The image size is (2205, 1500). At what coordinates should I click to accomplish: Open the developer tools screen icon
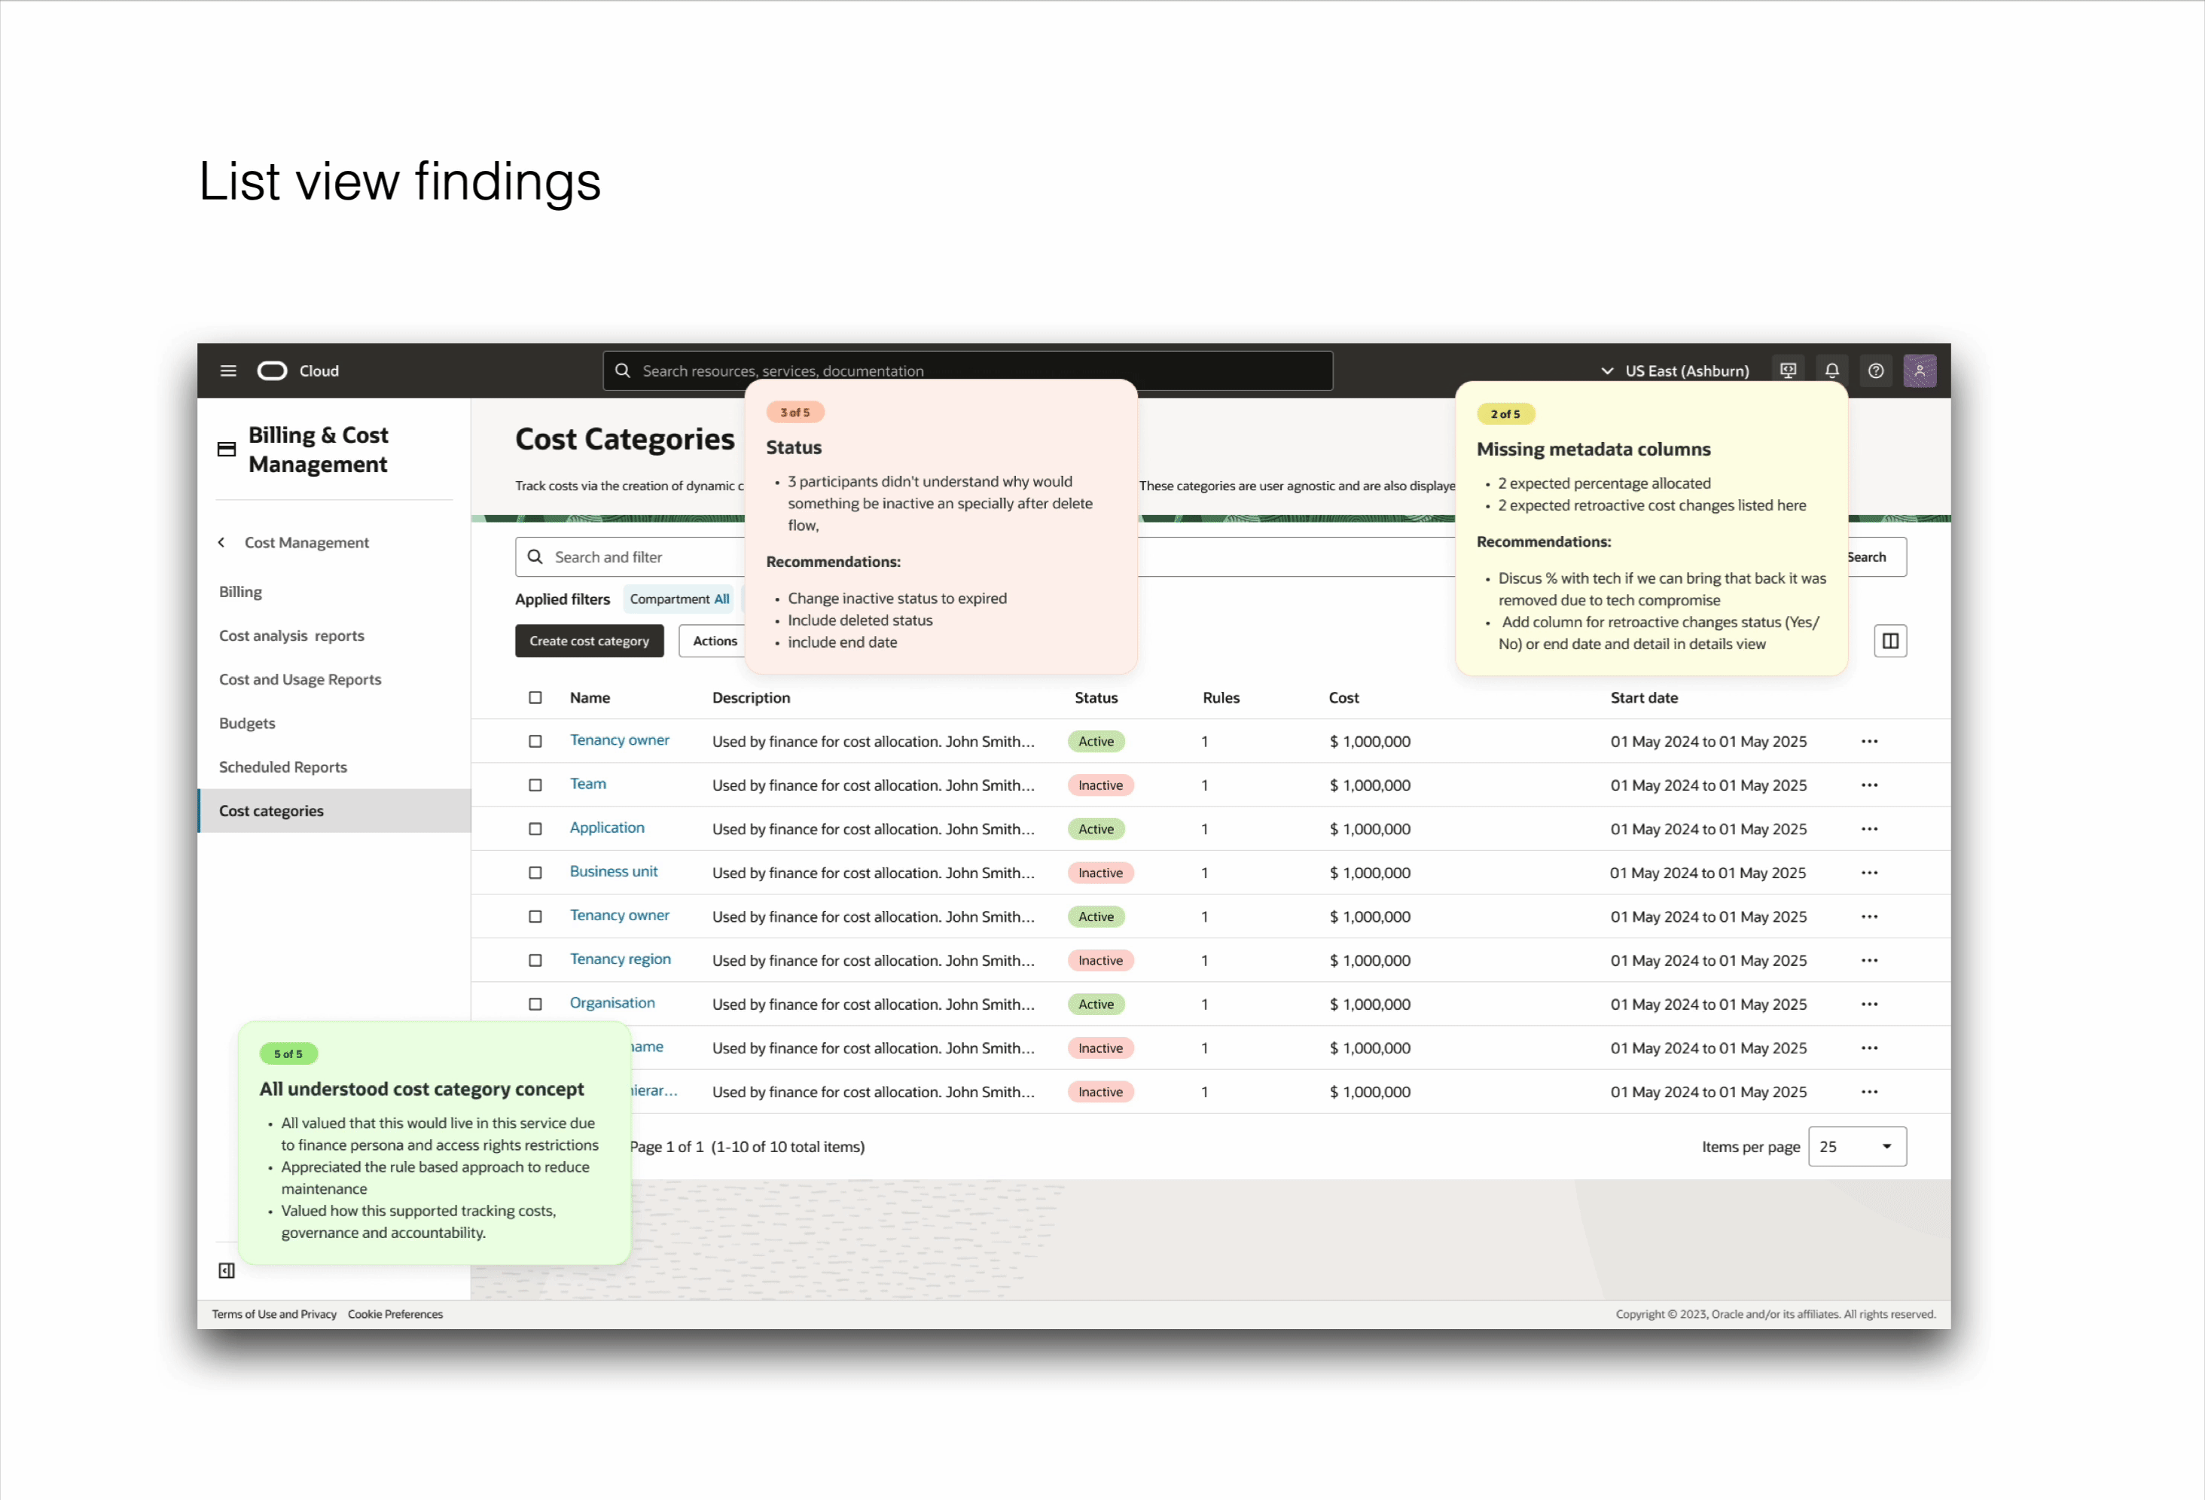coord(1788,371)
